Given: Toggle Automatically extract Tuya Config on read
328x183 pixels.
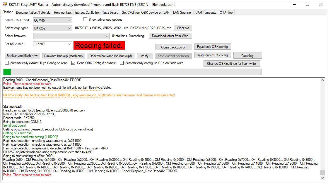Looking at the screenshot, I should [7, 63].
